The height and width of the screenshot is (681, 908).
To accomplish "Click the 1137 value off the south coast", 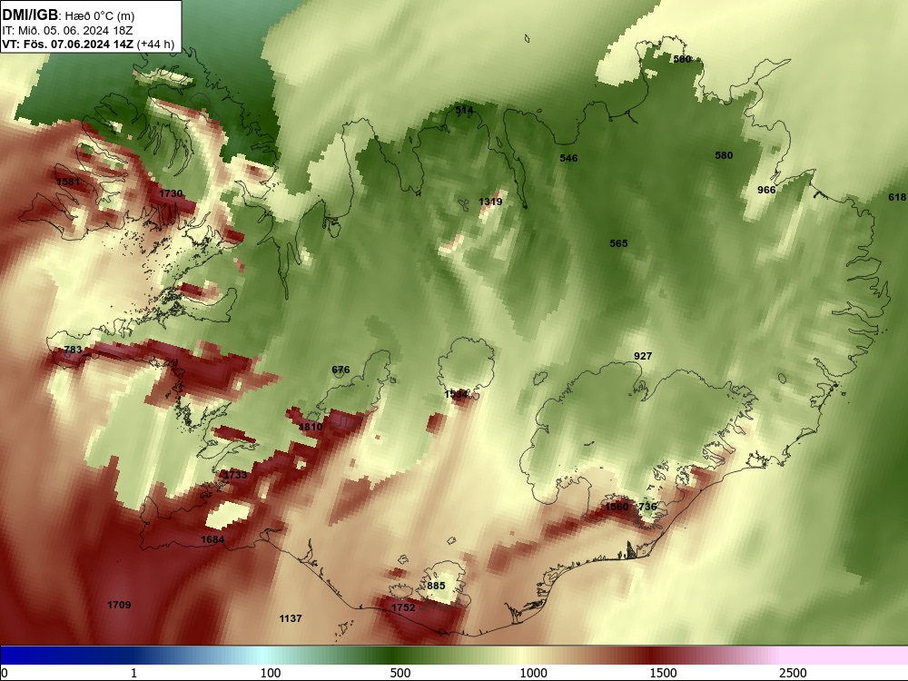I will [x=291, y=618].
